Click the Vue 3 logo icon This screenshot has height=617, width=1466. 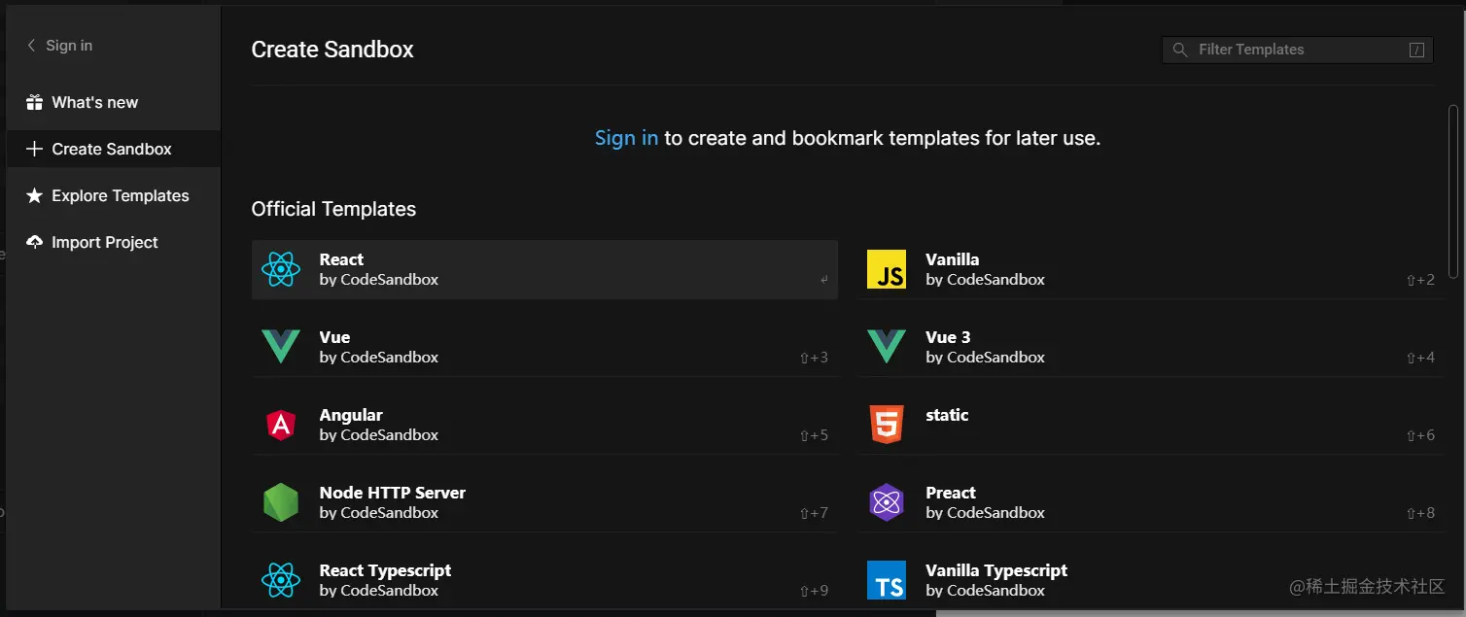[x=886, y=347]
